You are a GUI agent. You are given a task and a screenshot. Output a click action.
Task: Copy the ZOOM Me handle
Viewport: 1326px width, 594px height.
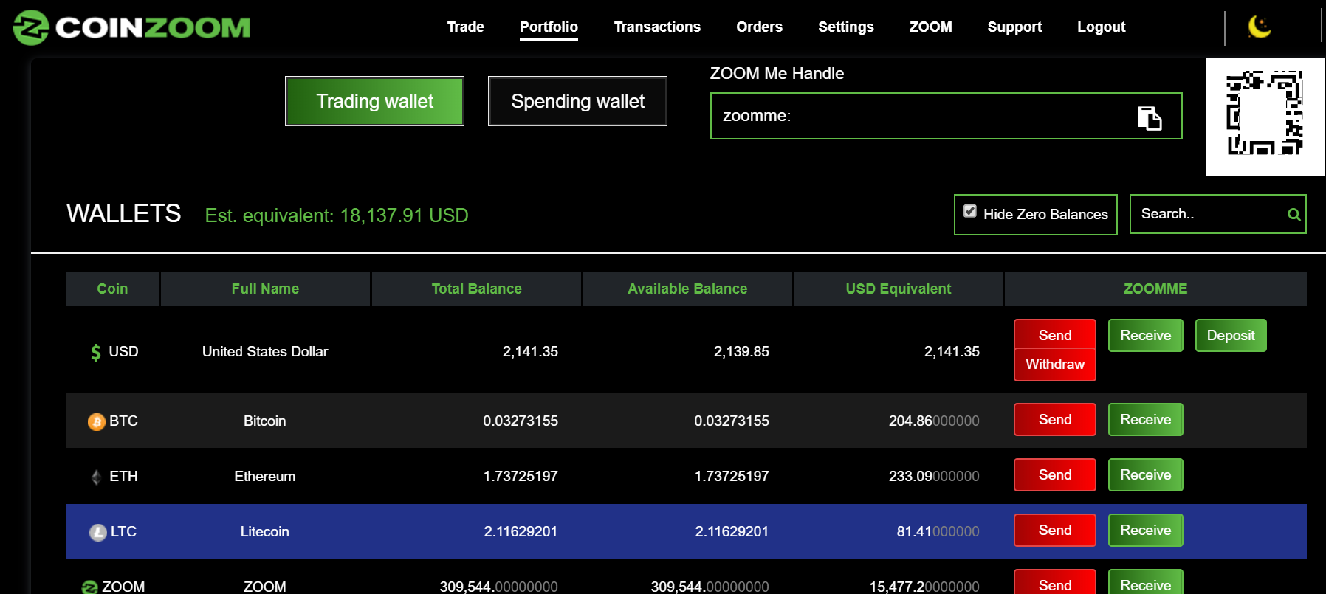[x=1150, y=118]
